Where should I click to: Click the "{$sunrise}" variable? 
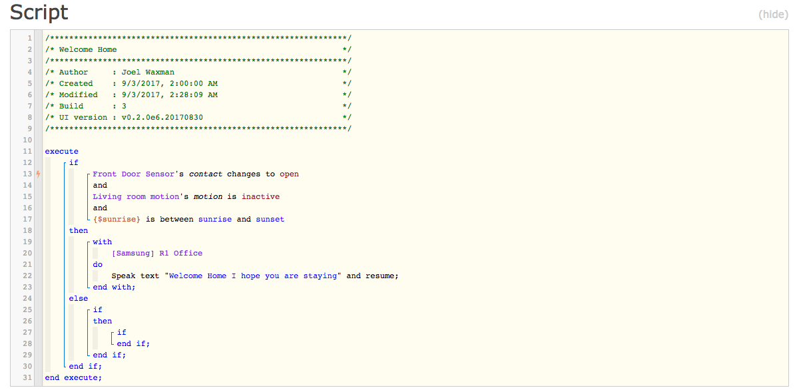pos(117,220)
